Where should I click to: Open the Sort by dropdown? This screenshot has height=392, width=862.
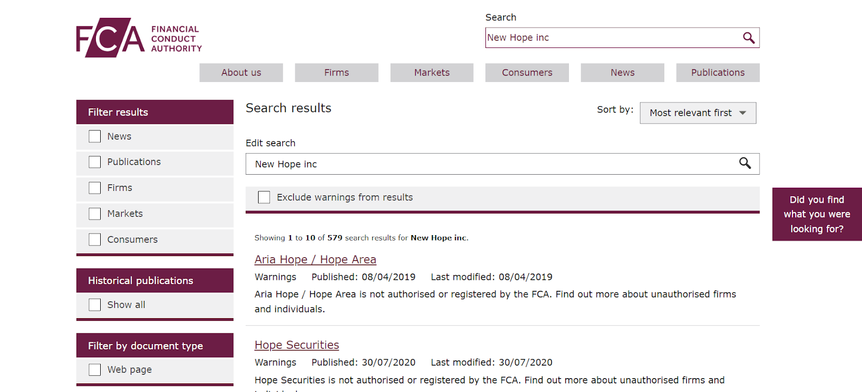coord(698,113)
